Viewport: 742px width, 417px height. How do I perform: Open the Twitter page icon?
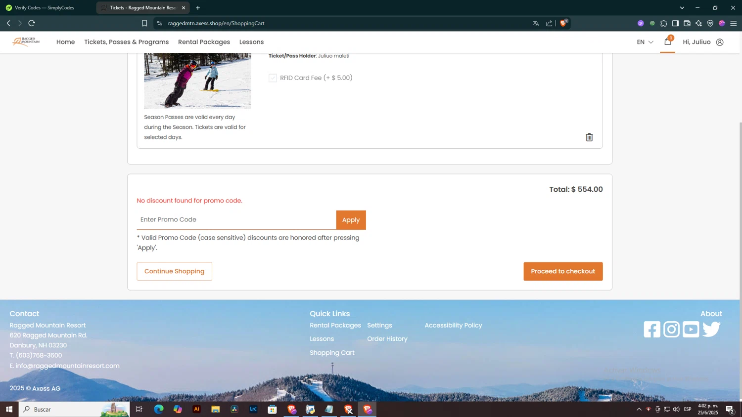click(711, 329)
